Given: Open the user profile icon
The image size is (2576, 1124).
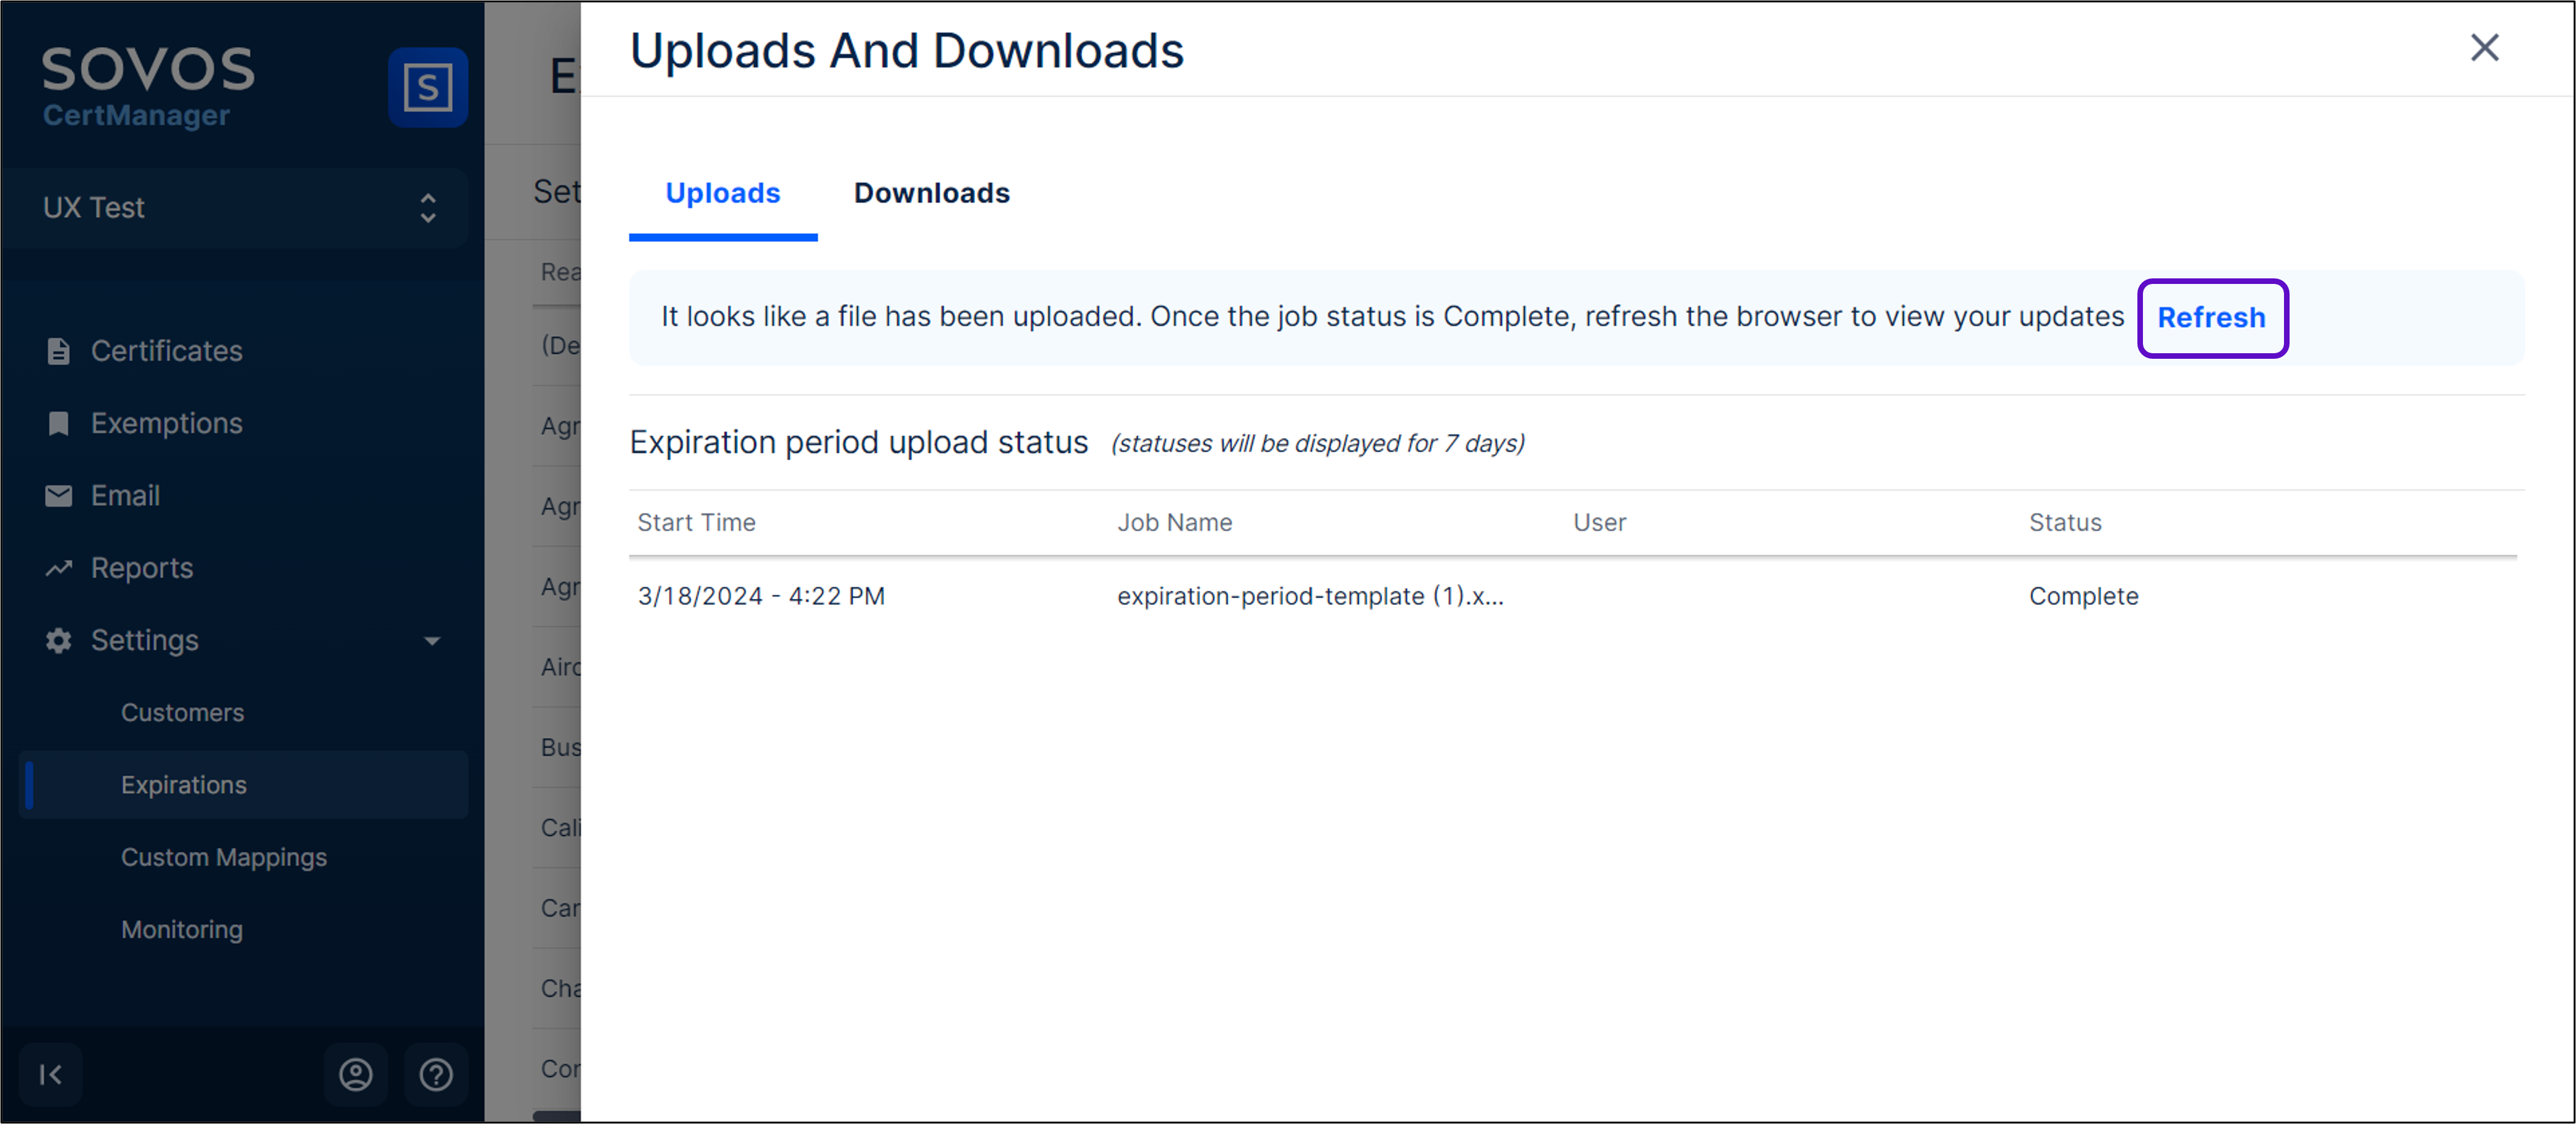Looking at the screenshot, I should 355,1074.
